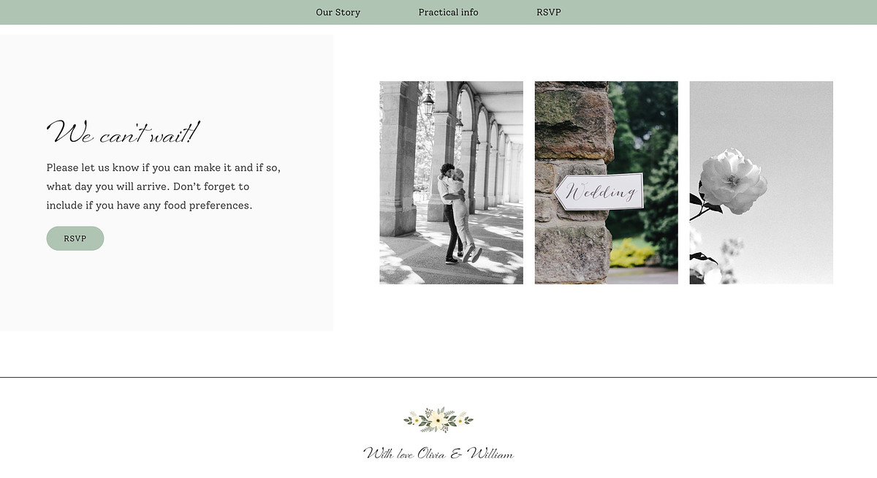The height and width of the screenshot is (478, 877).
Task: Select RSVP in the top navigation bar
Action: (x=548, y=12)
